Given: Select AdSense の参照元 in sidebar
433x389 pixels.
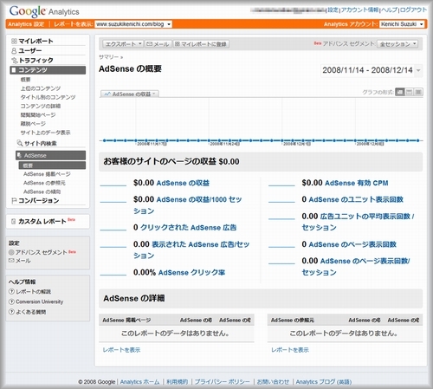Looking at the screenshot, I should [44, 183].
